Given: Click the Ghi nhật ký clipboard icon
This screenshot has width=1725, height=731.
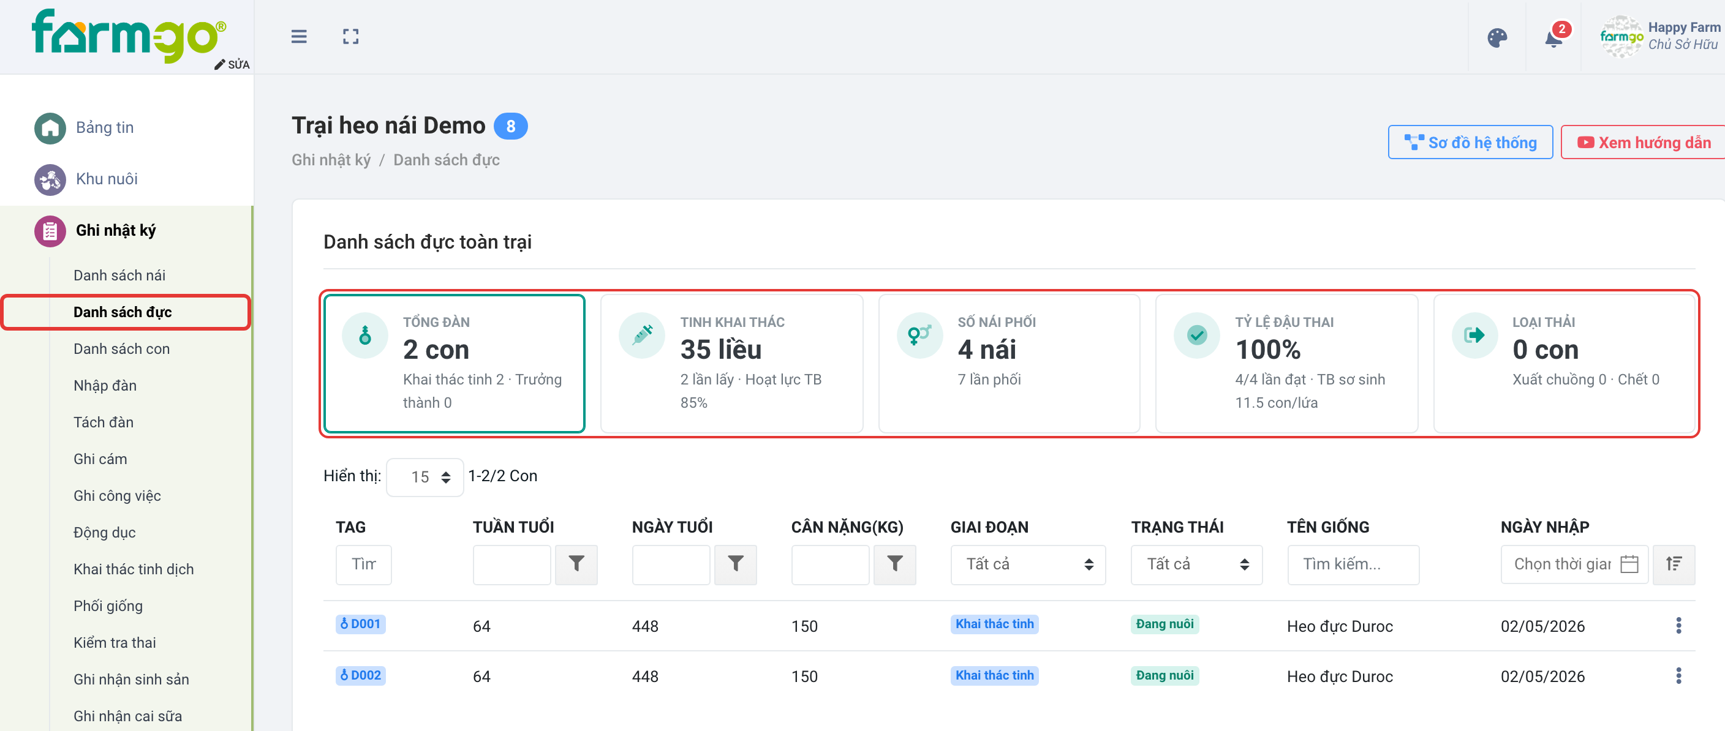Looking at the screenshot, I should point(50,231).
